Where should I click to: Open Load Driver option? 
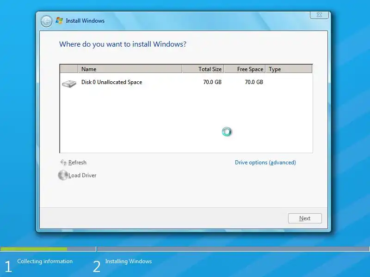pos(82,175)
